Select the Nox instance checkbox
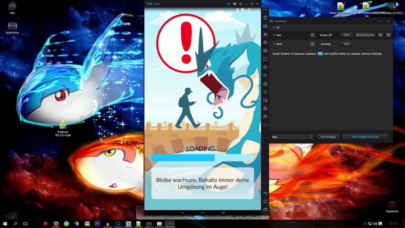This screenshot has height=228, width=405. pos(274,35)
